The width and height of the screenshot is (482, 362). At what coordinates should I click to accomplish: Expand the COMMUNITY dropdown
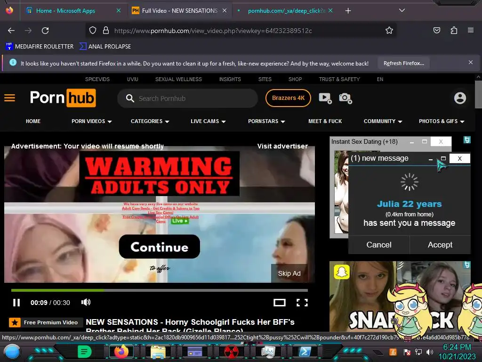(x=383, y=121)
